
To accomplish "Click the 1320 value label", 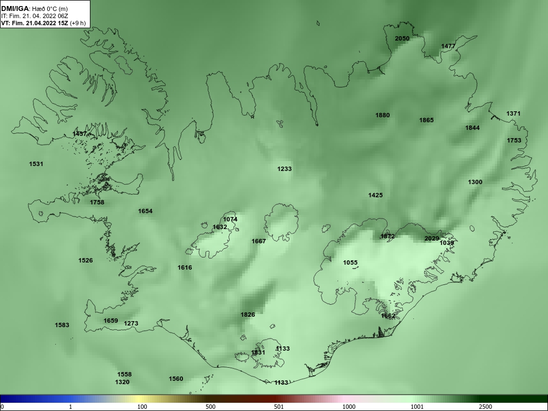I will click(x=122, y=383).
